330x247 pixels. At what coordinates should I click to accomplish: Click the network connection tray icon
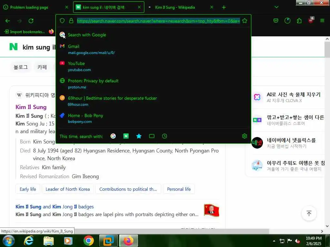tap(282, 241)
